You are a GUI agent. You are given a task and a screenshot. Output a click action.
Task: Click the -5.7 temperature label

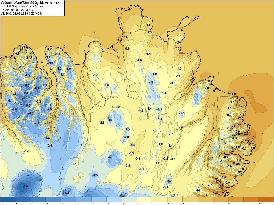click(169, 181)
